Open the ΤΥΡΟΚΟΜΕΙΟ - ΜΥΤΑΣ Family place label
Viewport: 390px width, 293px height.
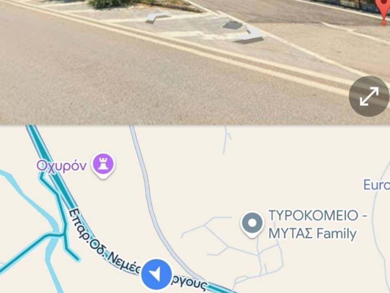318,224
